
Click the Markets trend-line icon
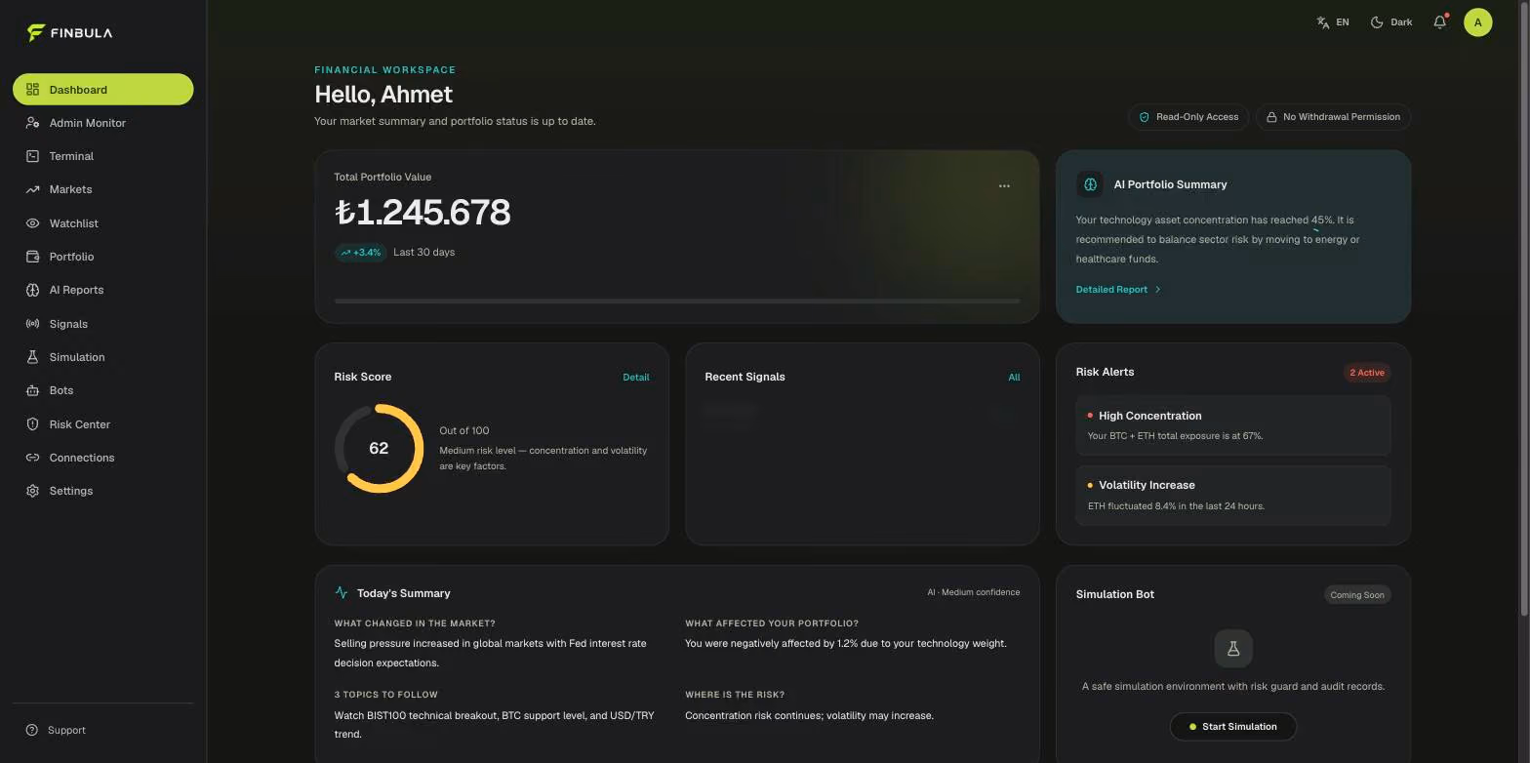pos(32,189)
